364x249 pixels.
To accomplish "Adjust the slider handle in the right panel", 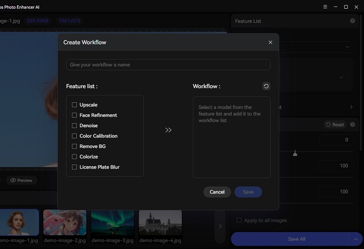I will pyautogui.click(x=295, y=153).
